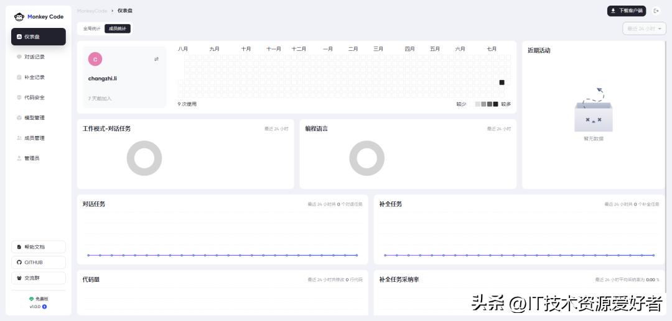The height and width of the screenshot is (321, 672).
Task: Open 模型管理 in the sidebar
Action: [39, 117]
